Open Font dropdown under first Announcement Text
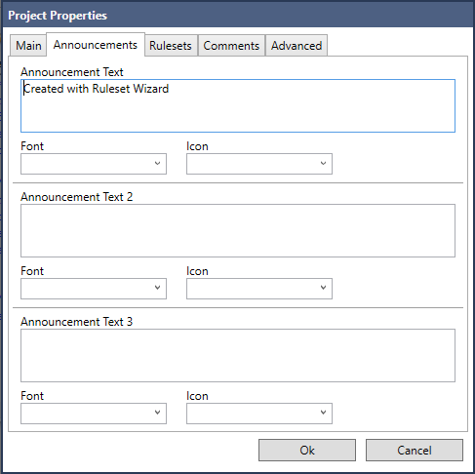 pos(94,164)
